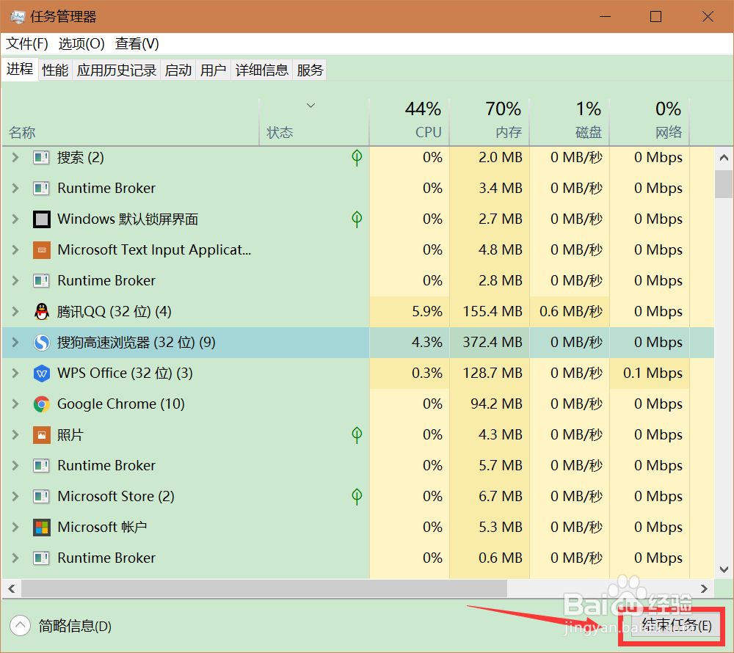This screenshot has height=653, width=734.
Task: Open the column sort dropdown chevron above 状态
Action: (x=310, y=106)
